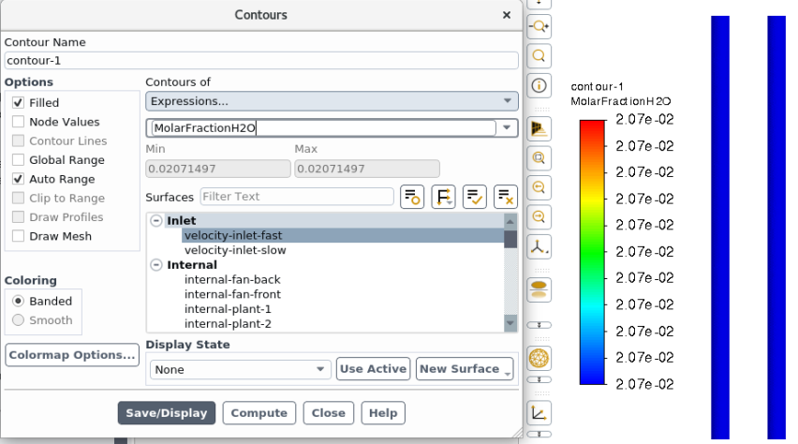Click the Surfaces Filter Text field
This screenshot has width=798, height=444.
pos(296,197)
